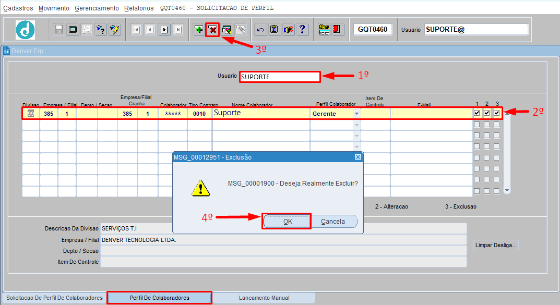Click the screen capture icon beside Save
The height and width of the screenshot is (305, 560).
73,29
